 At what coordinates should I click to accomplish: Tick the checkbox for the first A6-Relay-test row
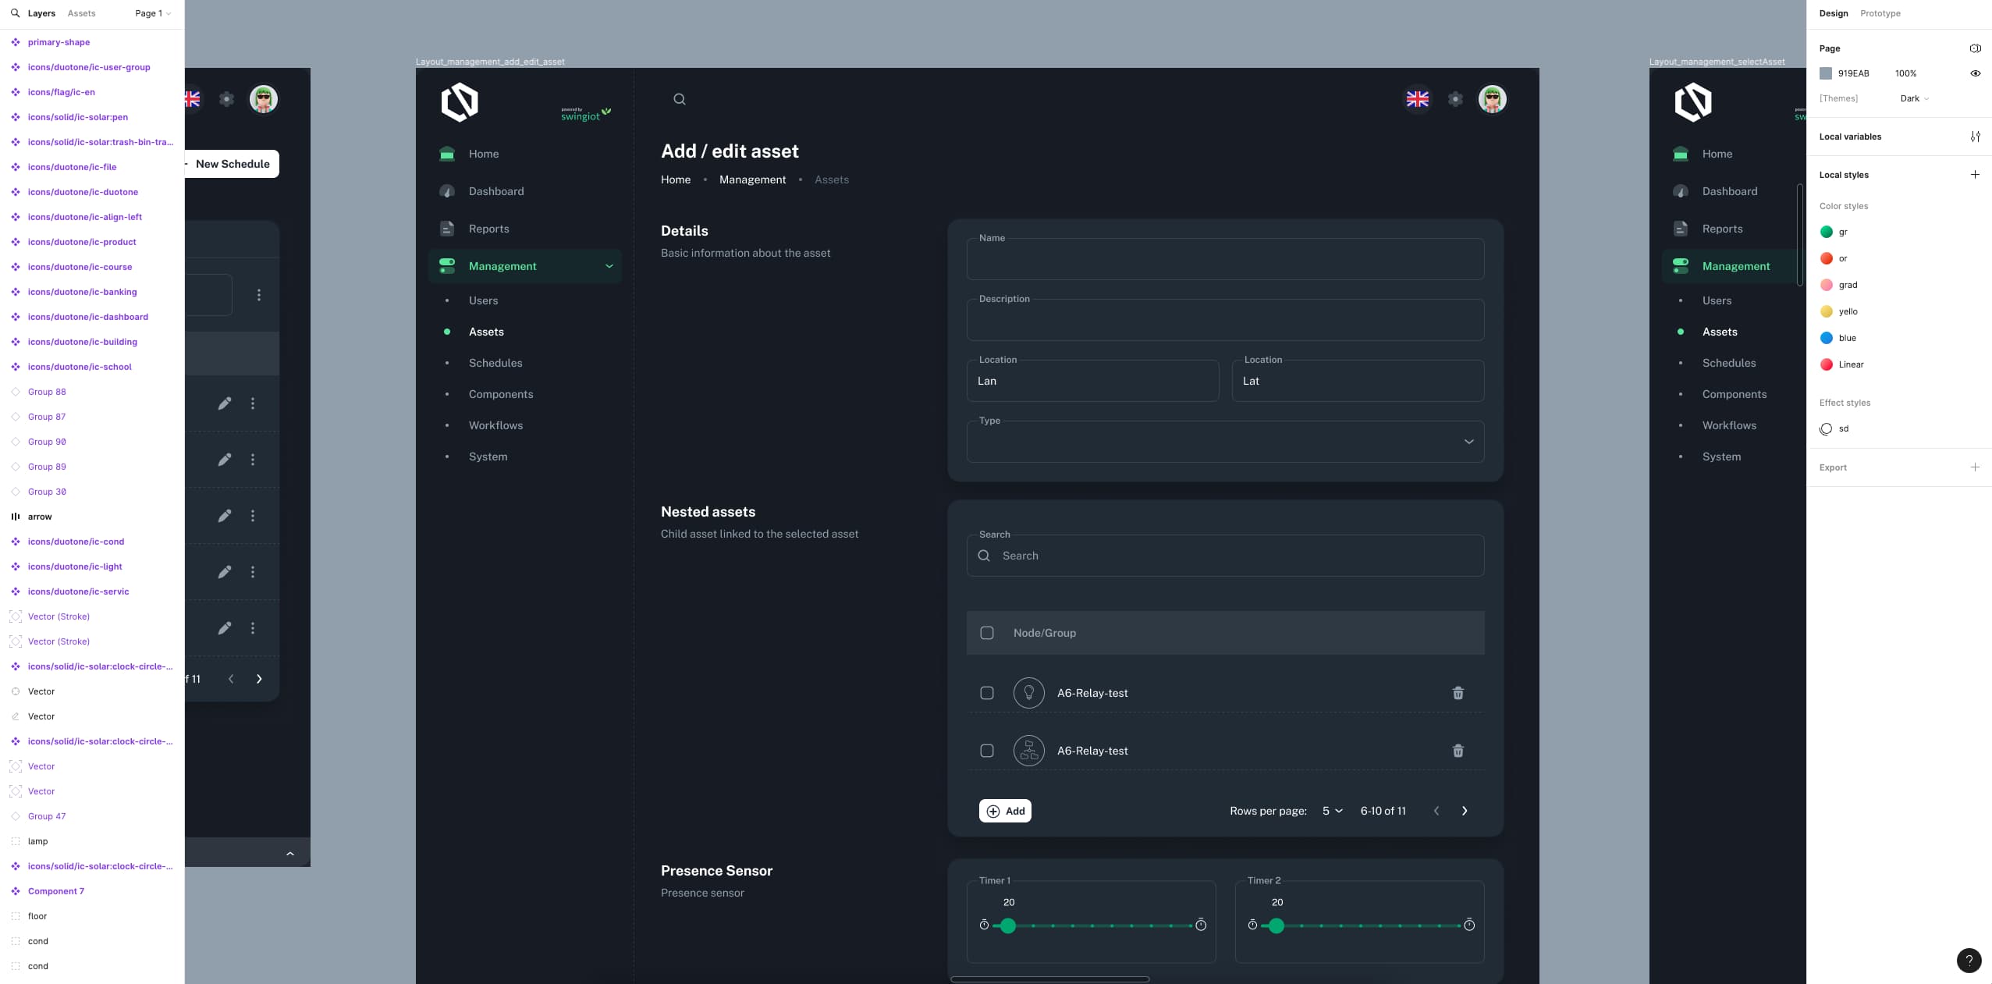point(987,693)
